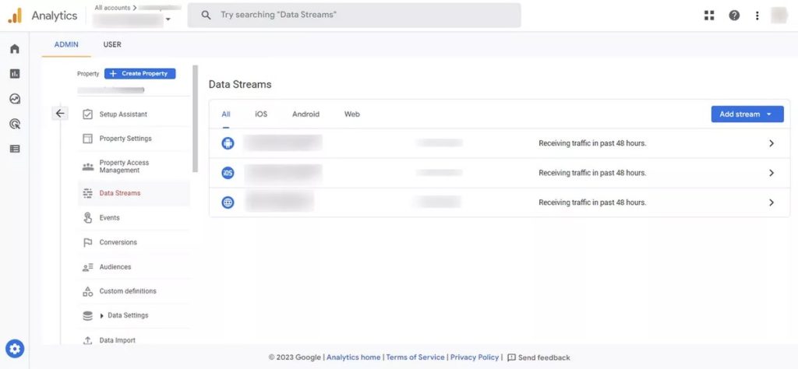Click the back arrow button in Property column

[60, 114]
